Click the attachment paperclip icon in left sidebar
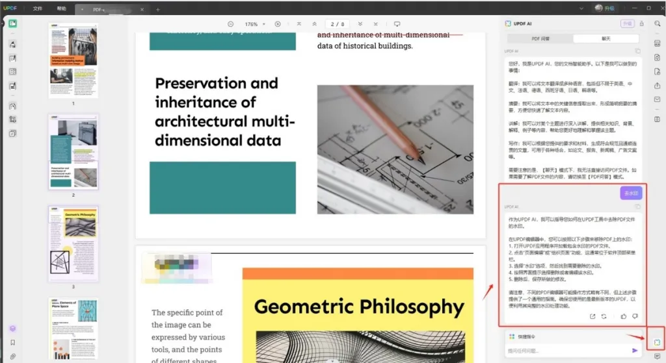The width and height of the screenshot is (666, 363). [x=13, y=357]
